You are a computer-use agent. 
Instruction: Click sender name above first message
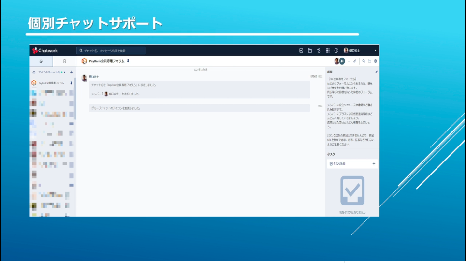tap(94, 77)
